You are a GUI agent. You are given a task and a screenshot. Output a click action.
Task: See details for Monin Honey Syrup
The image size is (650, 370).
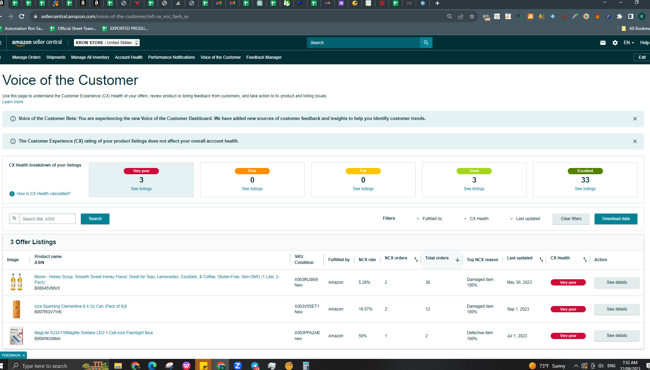(617, 282)
